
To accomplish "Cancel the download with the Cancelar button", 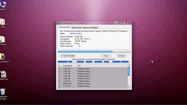I will point(121,56).
